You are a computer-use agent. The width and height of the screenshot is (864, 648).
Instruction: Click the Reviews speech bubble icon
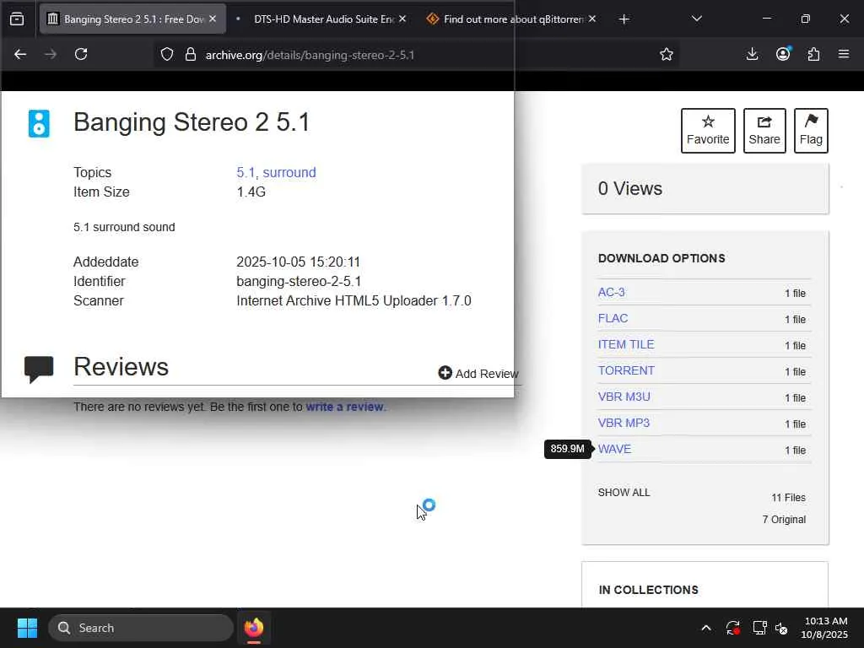pyautogui.click(x=39, y=370)
